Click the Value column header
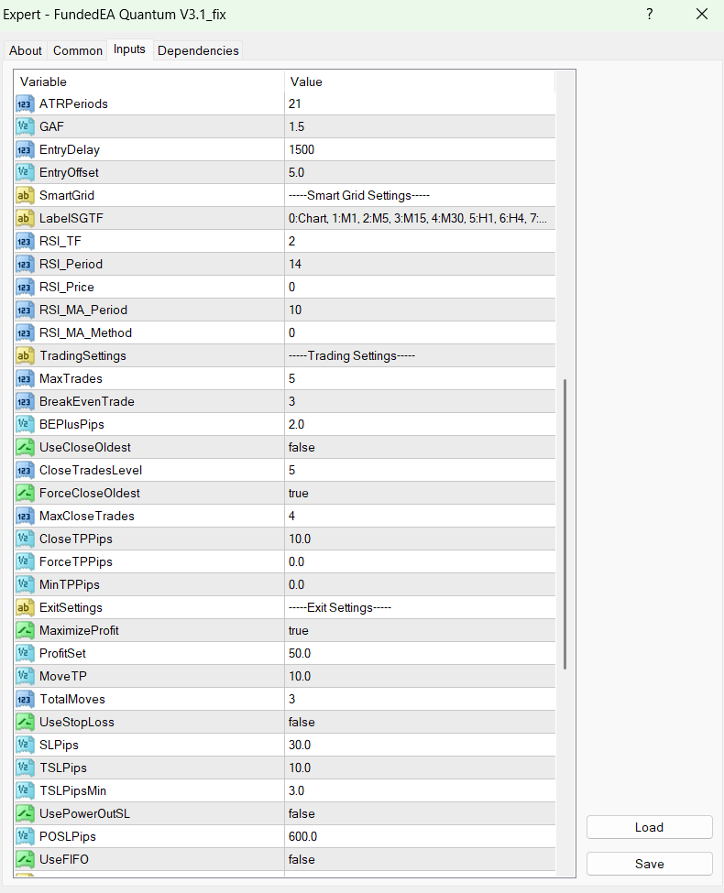Image resolution: width=724 pixels, height=893 pixels. click(x=420, y=82)
